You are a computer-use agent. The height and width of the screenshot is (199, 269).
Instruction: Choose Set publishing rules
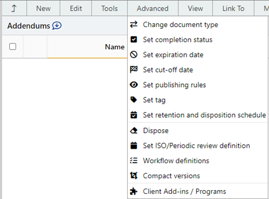click(198, 85)
